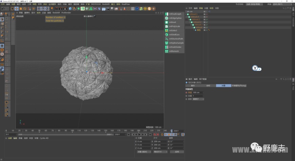Go to end of animation
The height and width of the screenshot is (161, 295).
click(x=150, y=135)
